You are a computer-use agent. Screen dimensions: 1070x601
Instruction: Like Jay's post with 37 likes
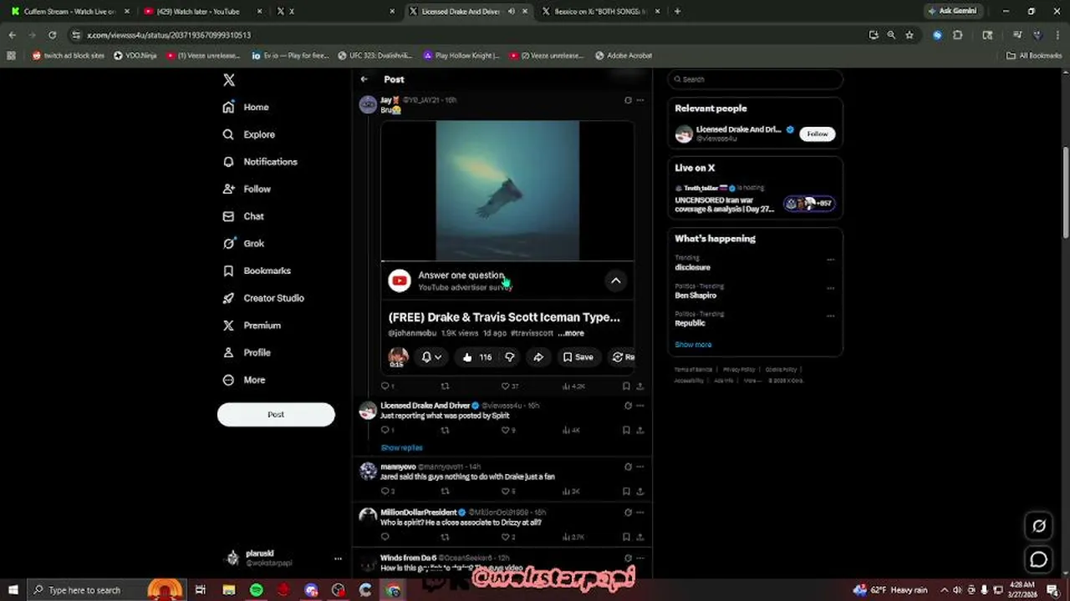coord(509,386)
